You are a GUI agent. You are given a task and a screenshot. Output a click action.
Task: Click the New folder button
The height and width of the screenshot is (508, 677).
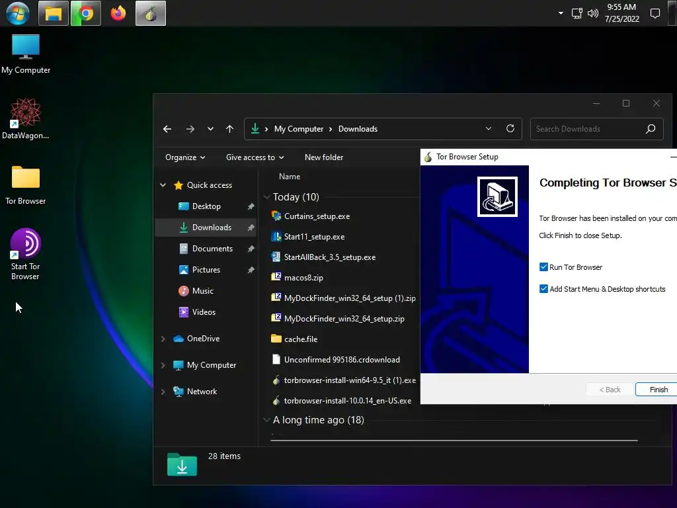tap(324, 157)
